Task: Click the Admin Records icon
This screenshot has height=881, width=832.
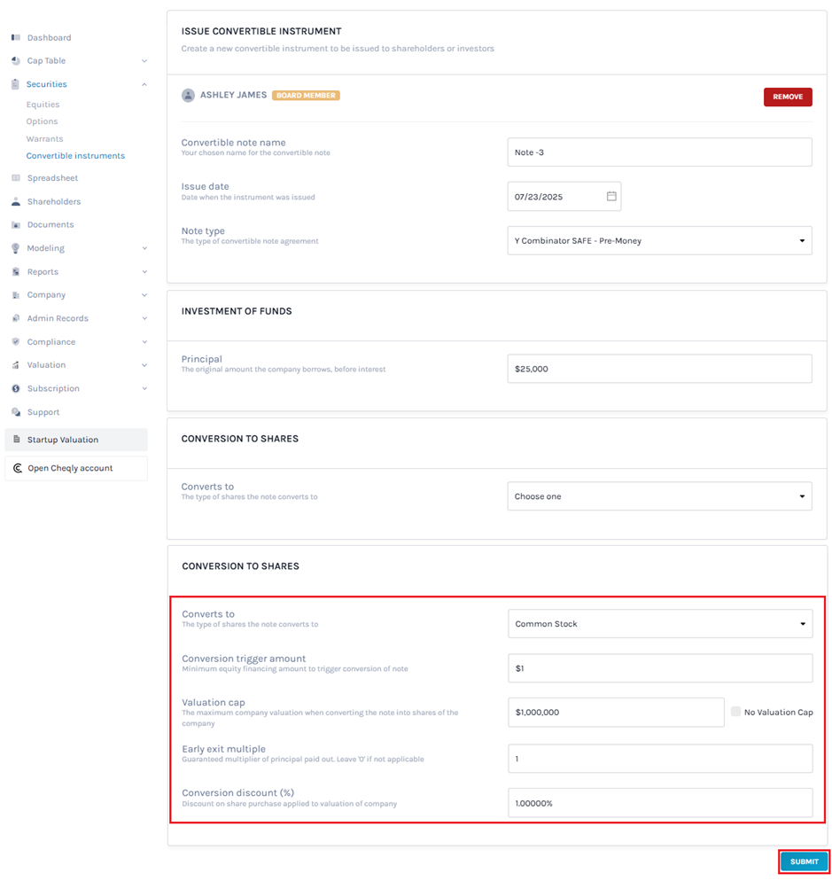Action: coord(16,318)
